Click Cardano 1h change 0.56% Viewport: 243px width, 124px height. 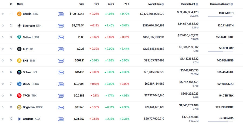coord(94,119)
